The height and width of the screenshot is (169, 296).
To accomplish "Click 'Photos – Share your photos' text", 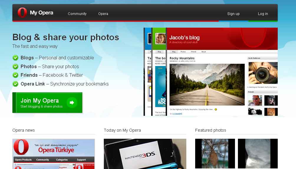I will coord(50,66).
